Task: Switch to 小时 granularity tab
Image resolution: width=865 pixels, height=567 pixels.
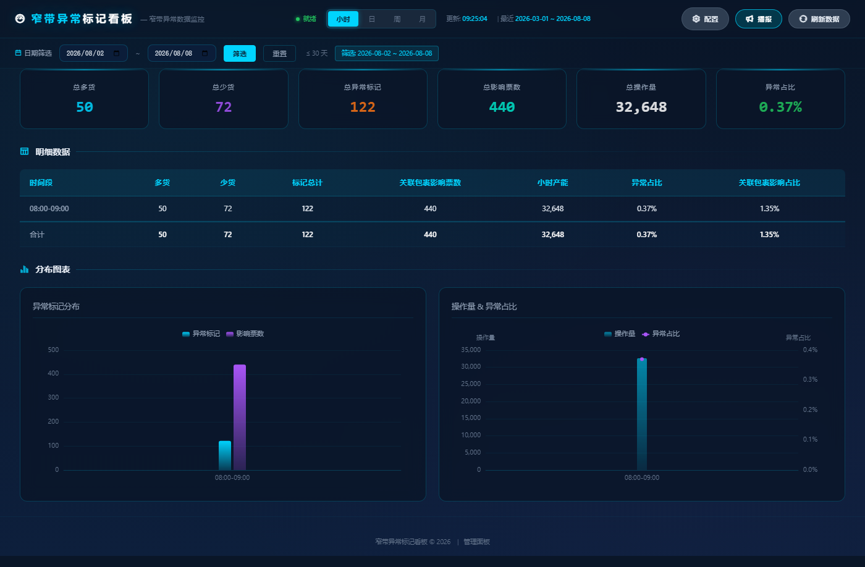Action: click(343, 19)
